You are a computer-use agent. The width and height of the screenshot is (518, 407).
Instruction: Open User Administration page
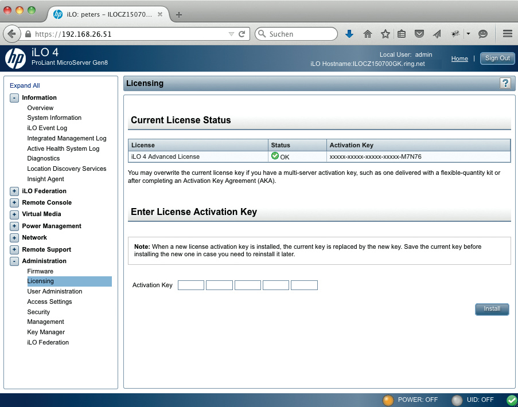tap(54, 291)
